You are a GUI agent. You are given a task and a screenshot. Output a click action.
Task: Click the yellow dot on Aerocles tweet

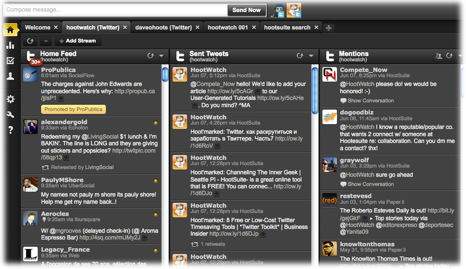coord(156,214)
